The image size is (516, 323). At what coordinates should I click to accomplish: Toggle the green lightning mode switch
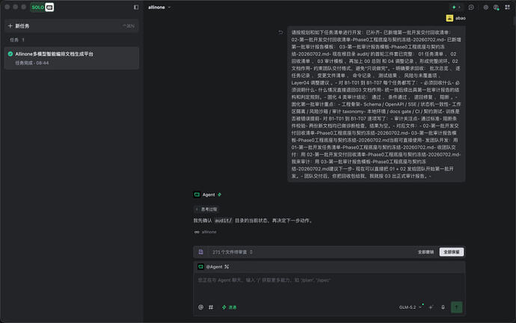tap(229, 307)
